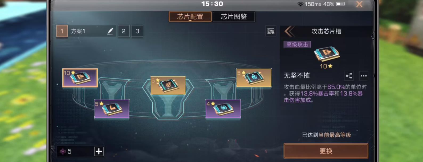Open the chip upgrade tree icon
423x162 pixels.
click(x=349, y=76)
